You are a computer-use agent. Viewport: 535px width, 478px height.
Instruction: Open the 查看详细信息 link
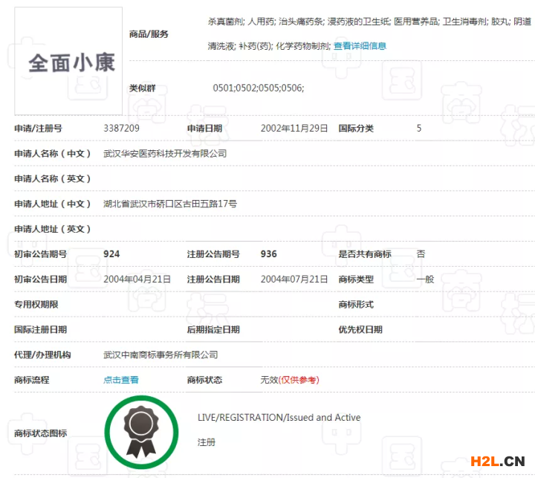[360, 46]
